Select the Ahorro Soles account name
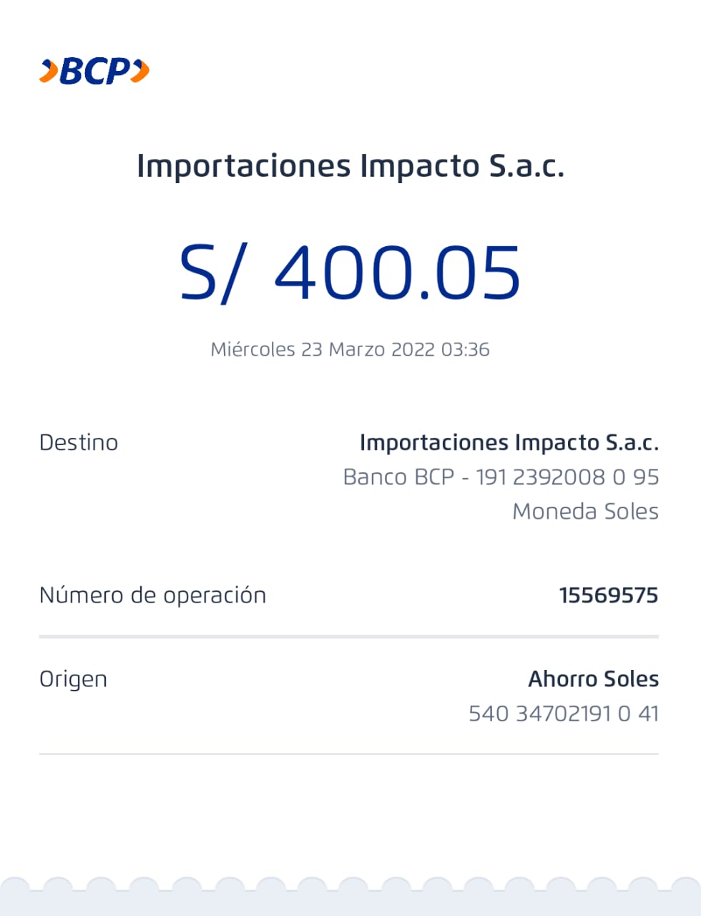Screen dimensions: 701x916 point(593,679)
